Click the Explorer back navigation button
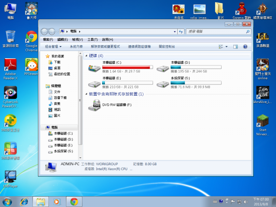 44,31
